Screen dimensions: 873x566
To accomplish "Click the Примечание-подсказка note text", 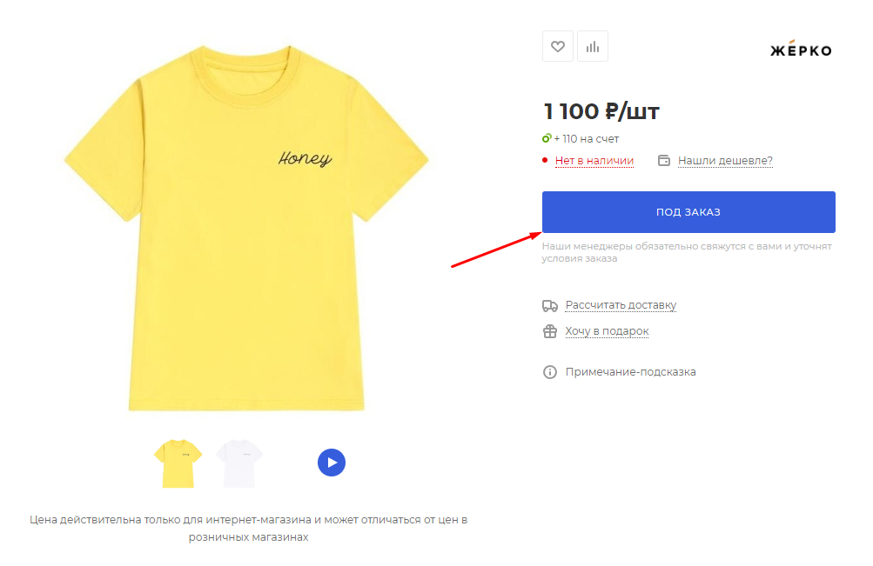I will pyautogui.click(x=630, y=372).
